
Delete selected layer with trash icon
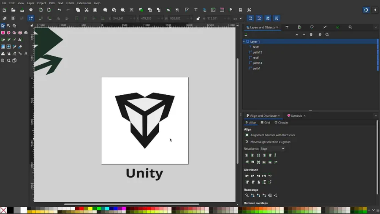pos(311,35)
